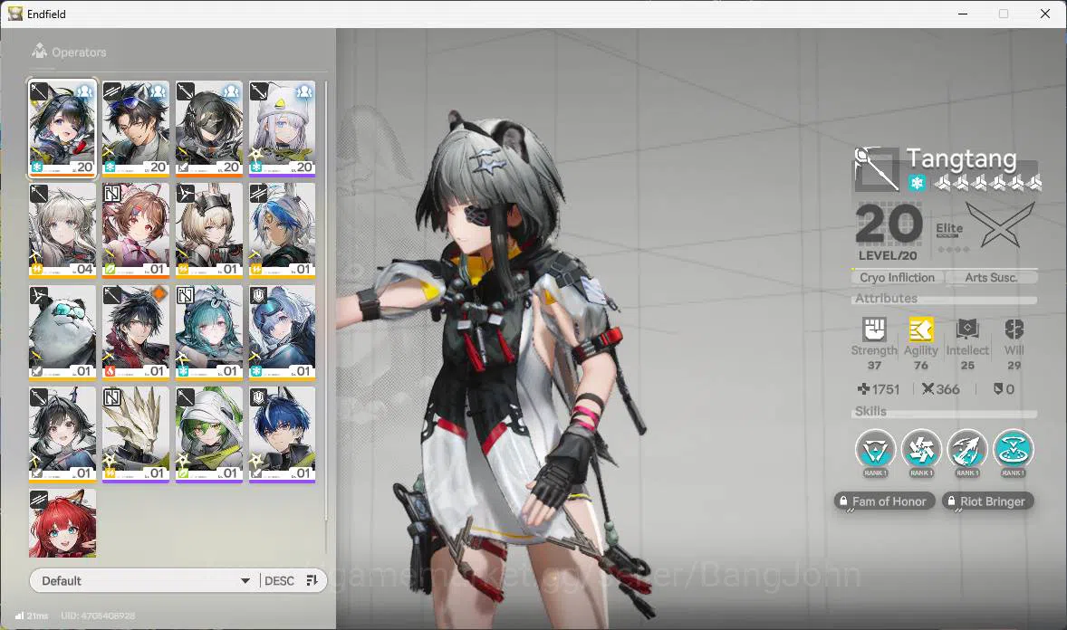Select the white beanie girl operator card
Image resolution: width=1067 pixels, height=630 pixels.
tap(283, 129)
